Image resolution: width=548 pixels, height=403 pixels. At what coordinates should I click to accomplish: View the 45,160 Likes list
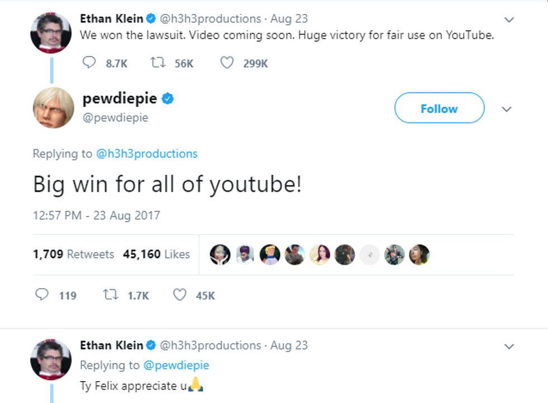coord(157,254)
